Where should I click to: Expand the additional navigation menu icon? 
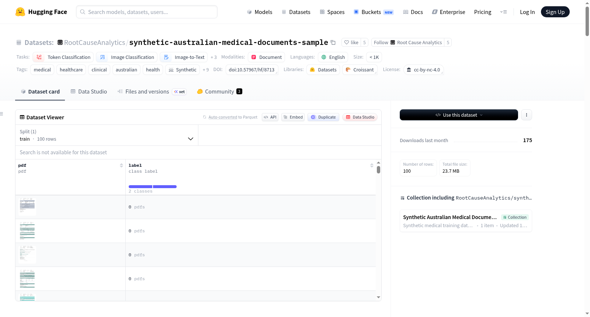point(503,12)
